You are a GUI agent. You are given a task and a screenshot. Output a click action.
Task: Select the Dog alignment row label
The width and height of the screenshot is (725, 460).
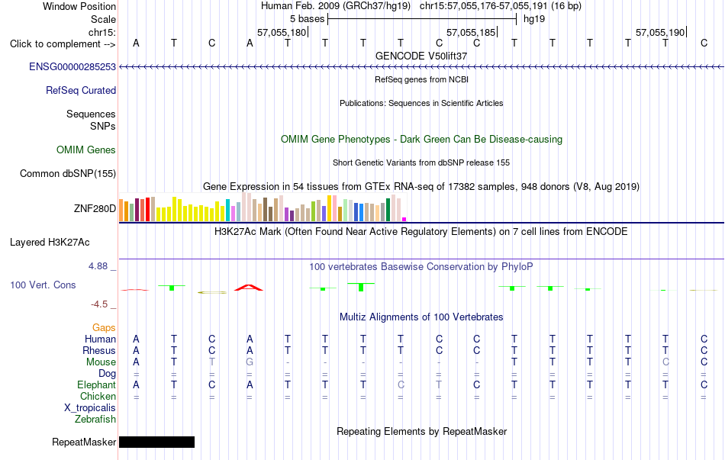click(x=107, y=374)
